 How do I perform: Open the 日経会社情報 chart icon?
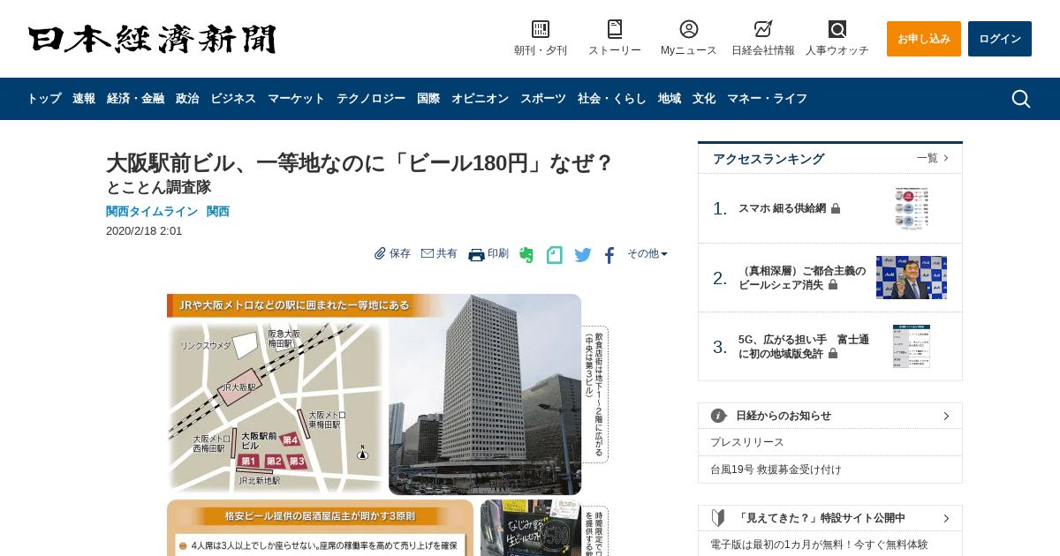pyautogui.click(x=763, y=29)
